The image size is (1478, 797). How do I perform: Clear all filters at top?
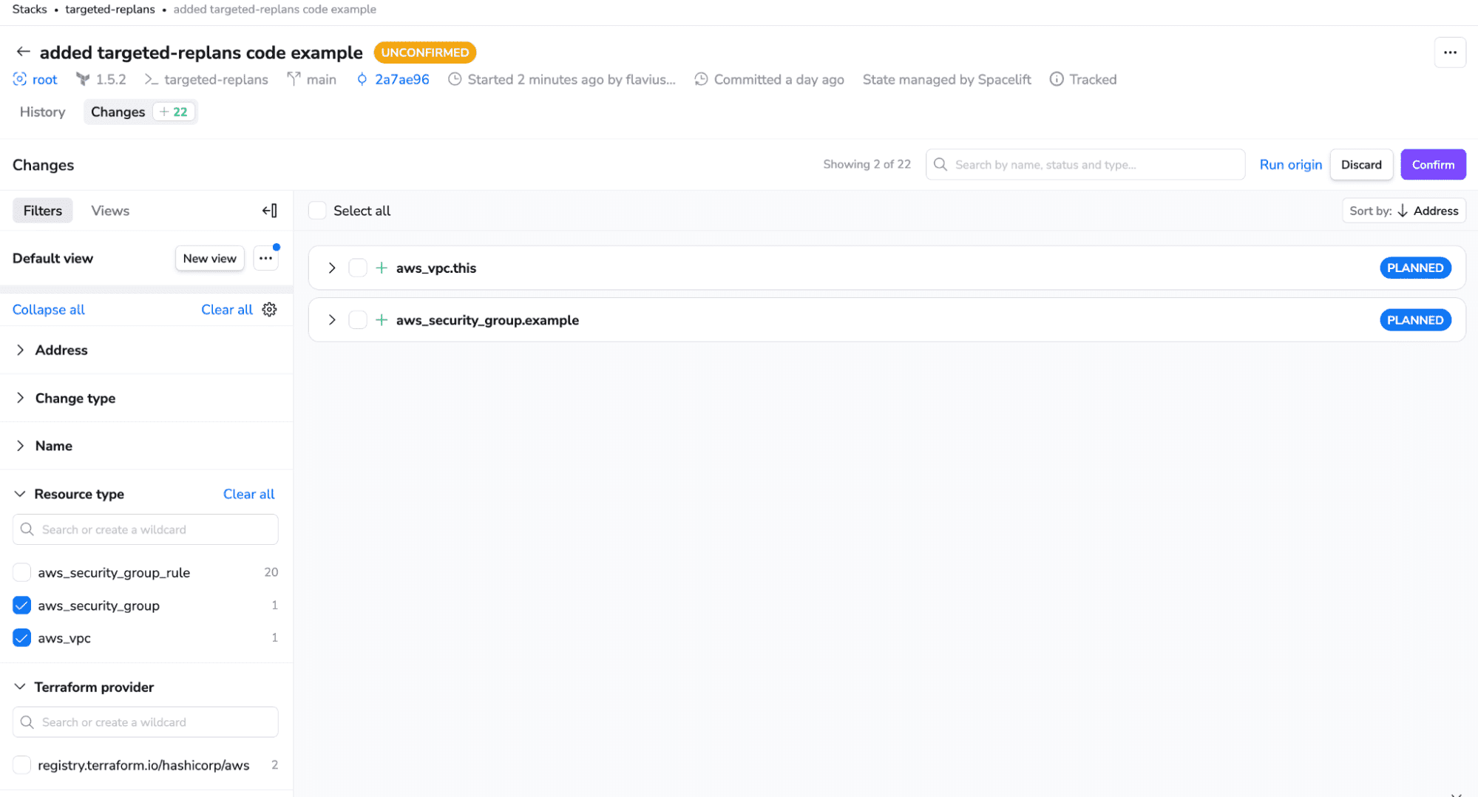(227, 309)
